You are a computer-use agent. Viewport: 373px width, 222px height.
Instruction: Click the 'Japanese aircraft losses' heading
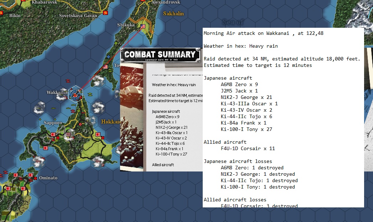tap(238, 162)
